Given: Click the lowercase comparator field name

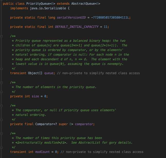Looking at the screenshot, I should point(85,124).
